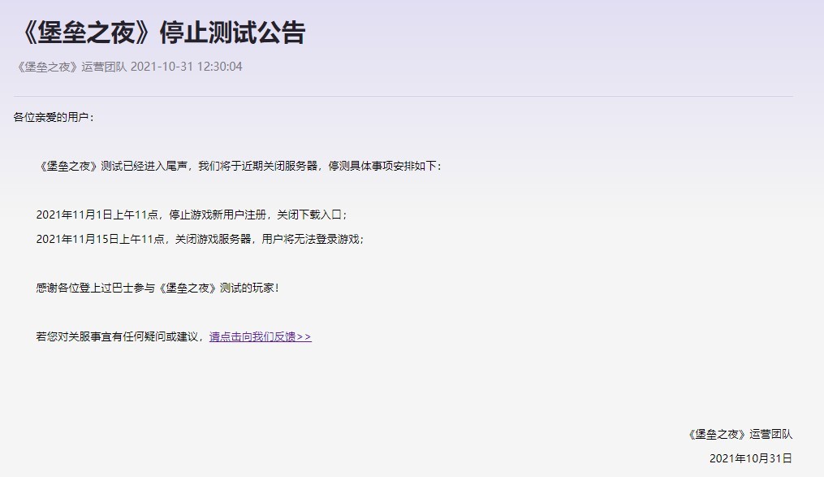Click the closing date 2021年10月31日
The width and height of the screenshot is (824, 477).
point(750,458)
